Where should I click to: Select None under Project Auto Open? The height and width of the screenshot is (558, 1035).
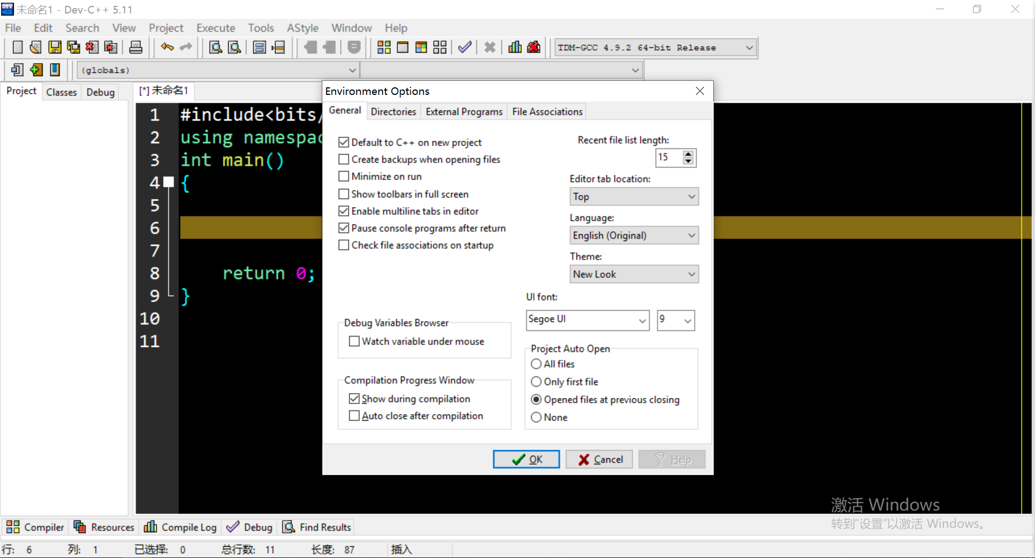(536, 417)
